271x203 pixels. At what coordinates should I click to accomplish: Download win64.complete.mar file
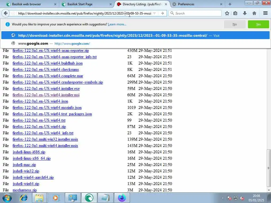click(48, 76)
